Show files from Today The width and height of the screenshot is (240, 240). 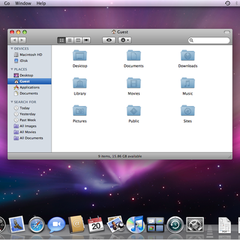click(29, 108)
